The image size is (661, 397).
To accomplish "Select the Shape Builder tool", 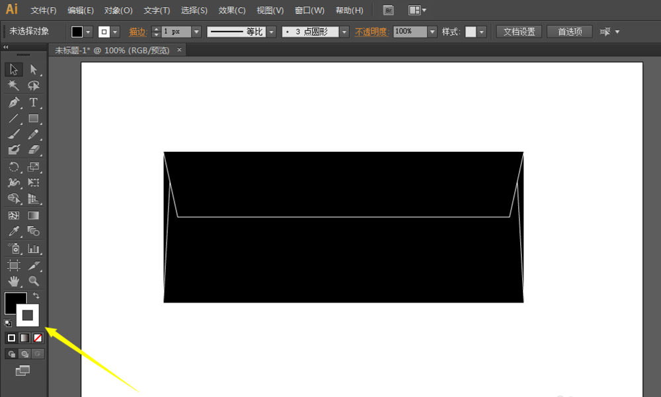I will [x=13, y=198].
